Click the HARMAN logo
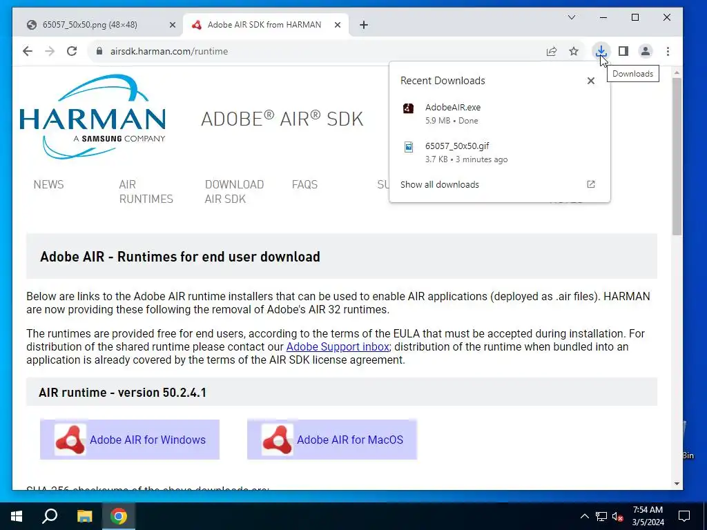707x530 pixels. 93,117
